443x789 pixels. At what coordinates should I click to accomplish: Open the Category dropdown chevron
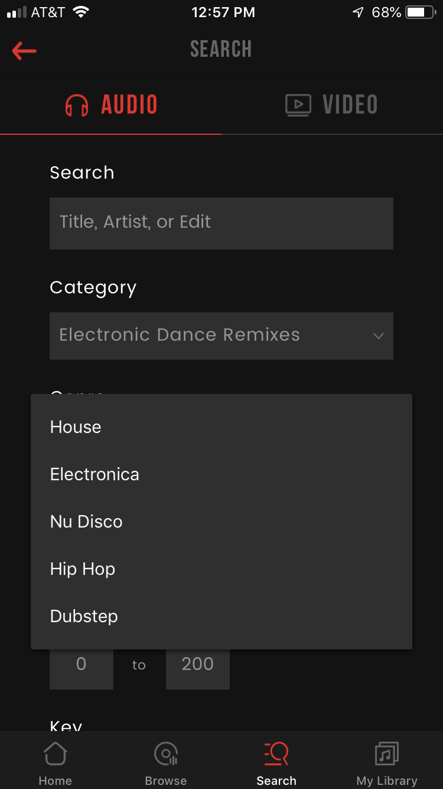point(378,336)
